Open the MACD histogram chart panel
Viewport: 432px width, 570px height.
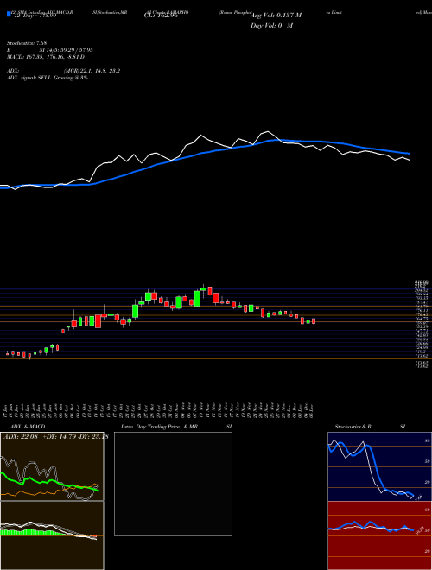[52, 535]
